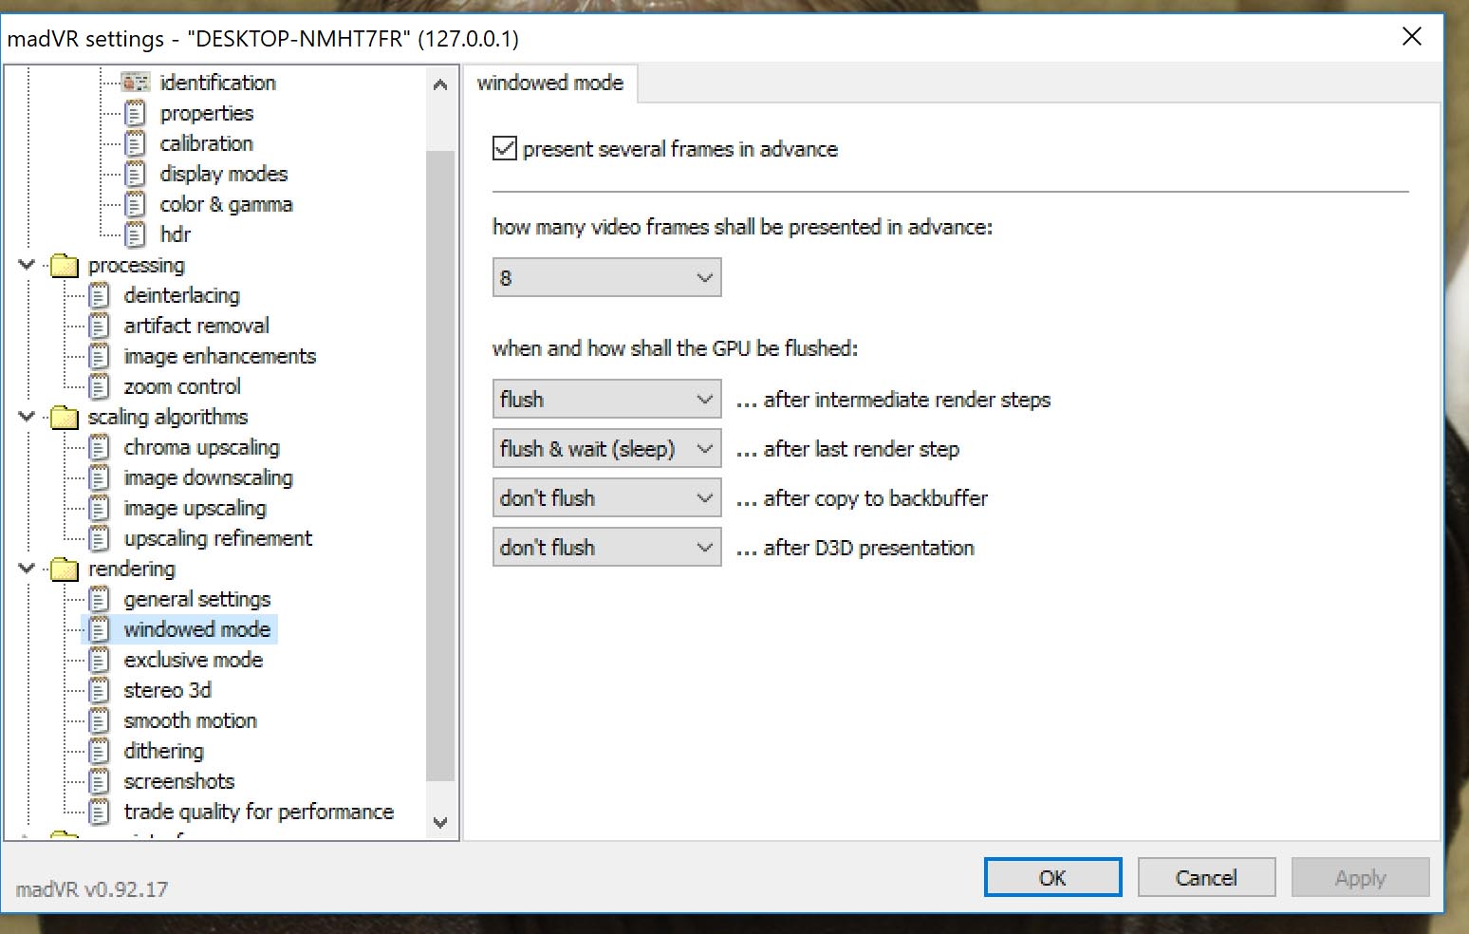Click the processing folder icon
1469x934 pixels.
65,265
